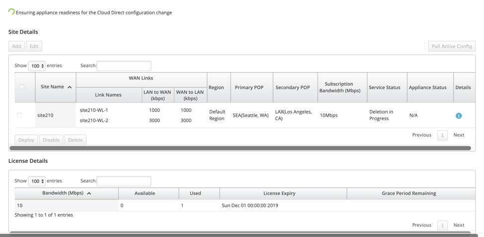Click the Edit site button
The width and height of the screenshot is (484, 237).
(34, 46)
